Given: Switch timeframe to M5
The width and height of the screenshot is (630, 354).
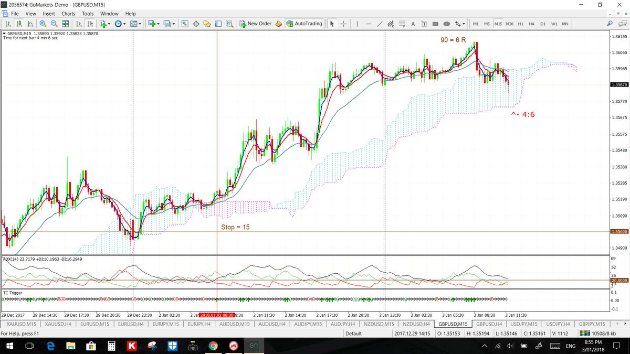Looking at the screenshot, I should pyautogui.click(x=487, y=24).
